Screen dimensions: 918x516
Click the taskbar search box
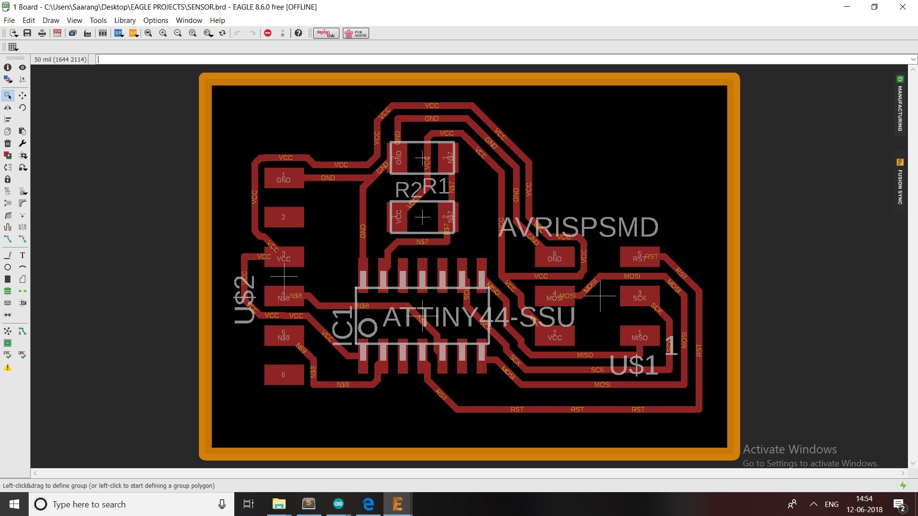131,504
